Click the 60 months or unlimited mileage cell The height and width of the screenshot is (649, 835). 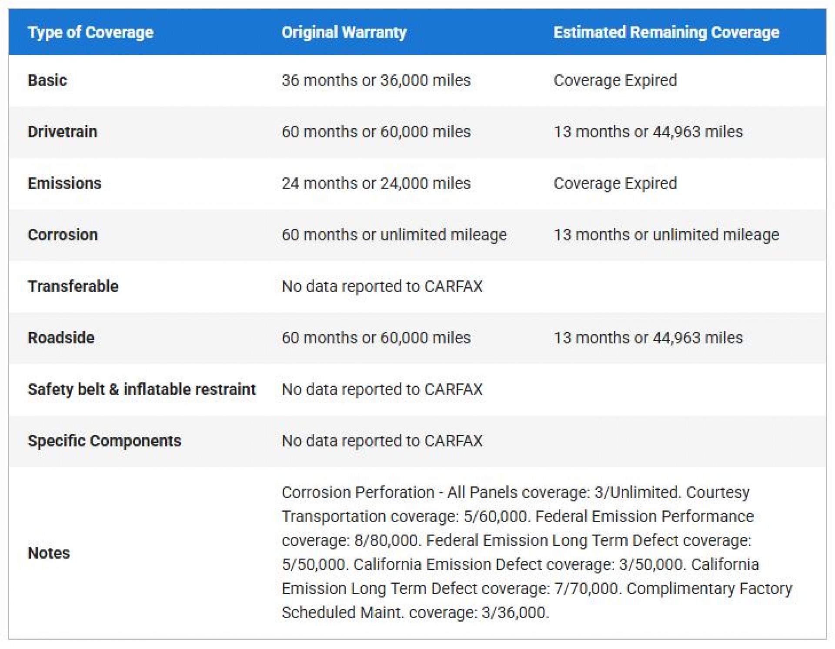point(394,235)
